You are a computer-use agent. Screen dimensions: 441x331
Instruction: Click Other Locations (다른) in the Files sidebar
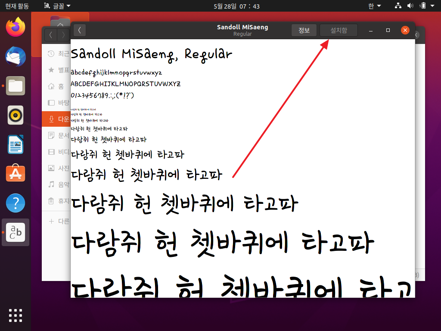point(56,221)
